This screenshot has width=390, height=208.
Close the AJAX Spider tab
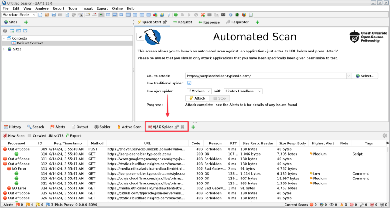182,127
